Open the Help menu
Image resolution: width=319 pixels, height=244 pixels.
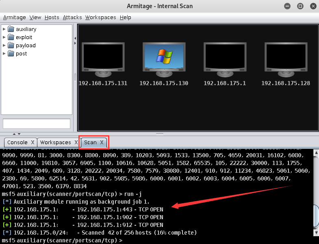pos(125,18)
